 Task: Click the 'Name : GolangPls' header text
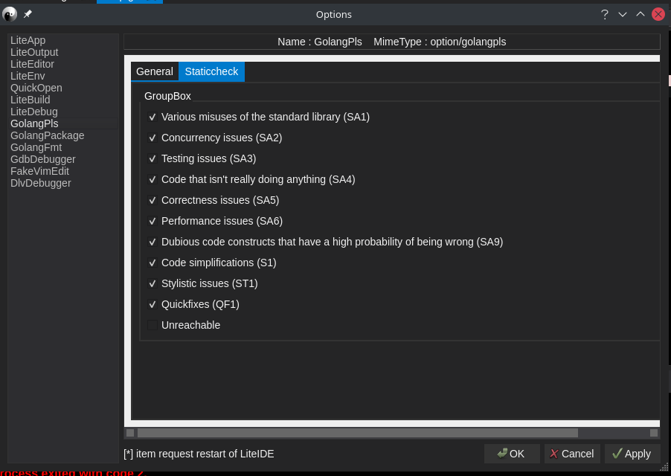[x=320, y=42]
